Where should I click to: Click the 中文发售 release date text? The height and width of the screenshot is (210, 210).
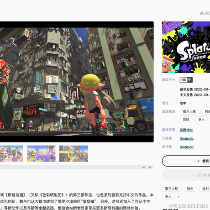tap(195, 95)
